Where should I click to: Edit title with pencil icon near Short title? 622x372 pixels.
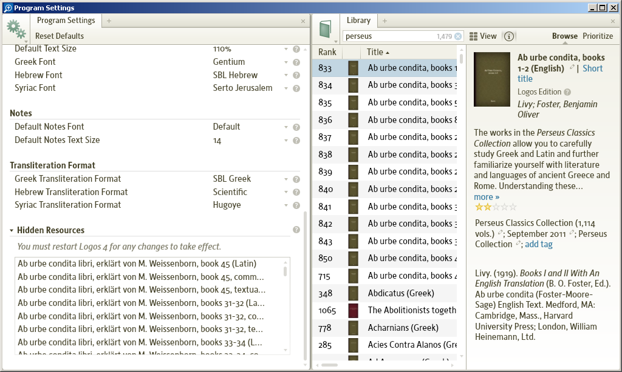[572, 67]
